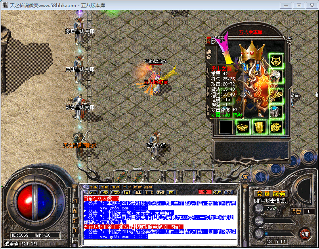Talk to NPC 神卷合成大师
Viewport: 319px width, 249px height.
click(78, 107)
